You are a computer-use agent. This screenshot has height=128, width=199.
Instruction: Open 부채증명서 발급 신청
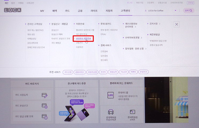click(x=158, y=41)
